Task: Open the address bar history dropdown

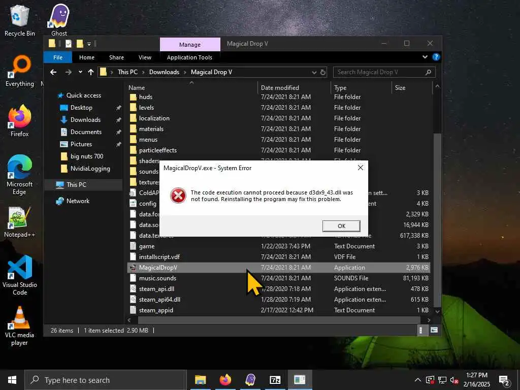Action: pos(314,72)
